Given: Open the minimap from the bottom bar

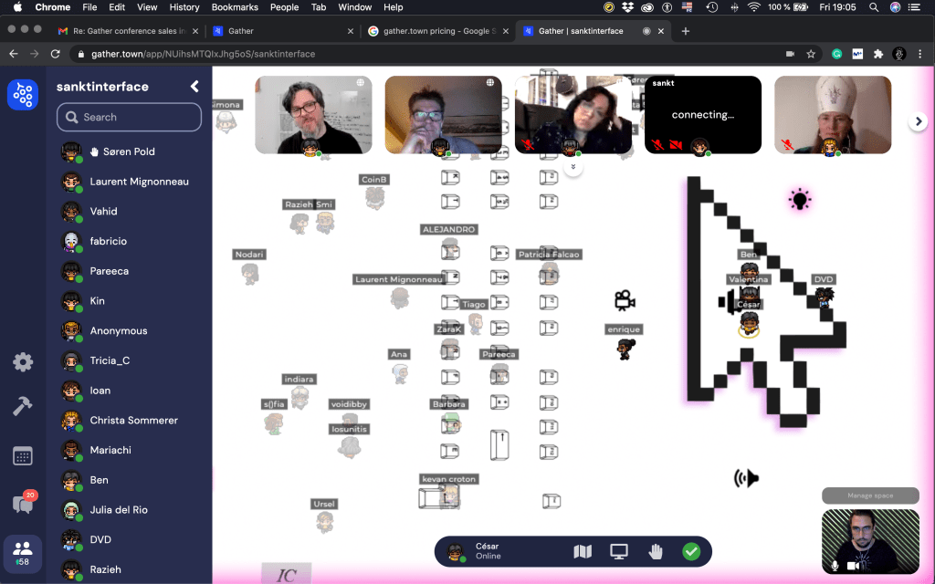Looking at the screenshot, I should [583, 551].
